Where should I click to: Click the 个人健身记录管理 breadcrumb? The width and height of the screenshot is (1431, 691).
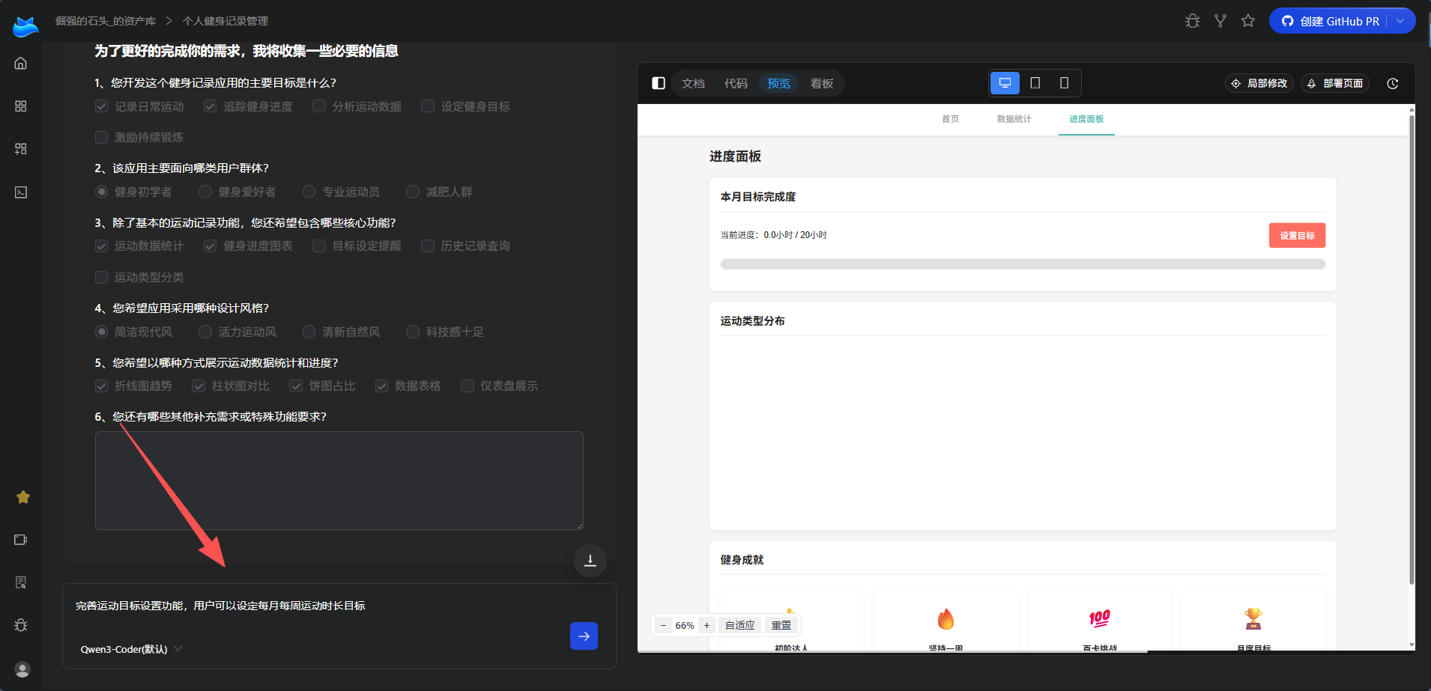[225, 21]
